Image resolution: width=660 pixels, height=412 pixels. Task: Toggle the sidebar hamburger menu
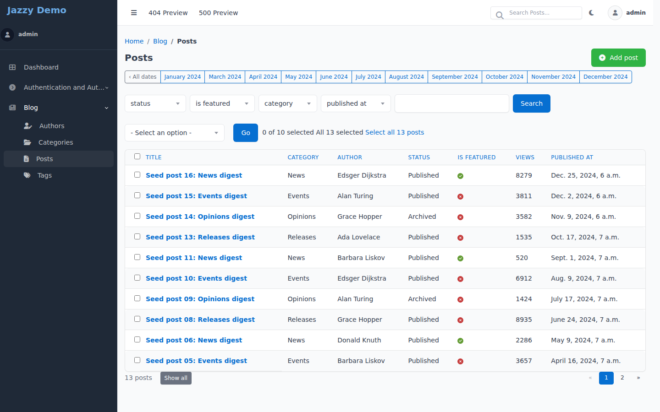(134, 13)
